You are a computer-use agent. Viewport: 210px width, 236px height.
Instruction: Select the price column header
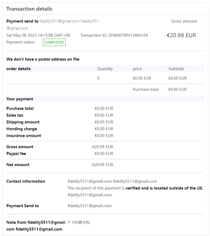tap(137, 69)
